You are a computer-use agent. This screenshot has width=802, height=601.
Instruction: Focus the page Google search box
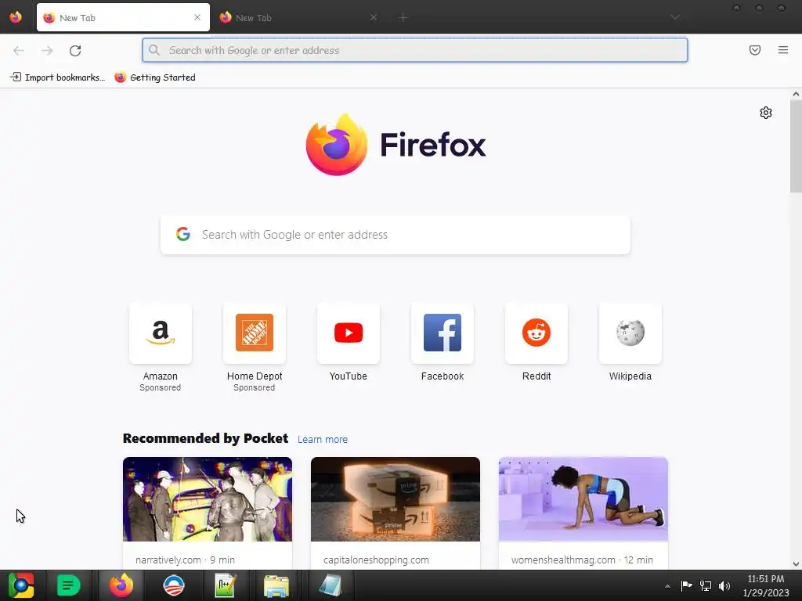(x=396, y=235)
